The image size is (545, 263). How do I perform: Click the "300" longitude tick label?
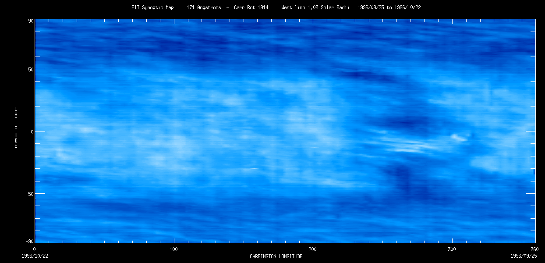pyautogui.click(x=452, y=249)
